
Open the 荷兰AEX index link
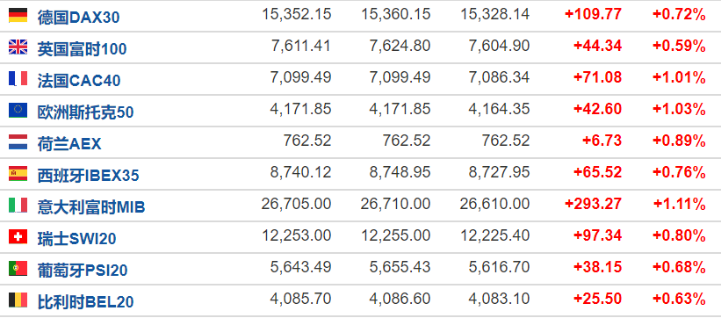[x=69, y=144]
